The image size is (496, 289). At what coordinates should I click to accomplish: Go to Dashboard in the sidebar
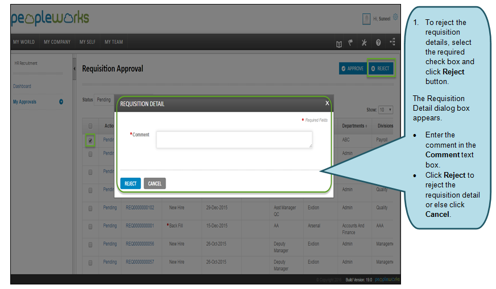coord(22,86)
